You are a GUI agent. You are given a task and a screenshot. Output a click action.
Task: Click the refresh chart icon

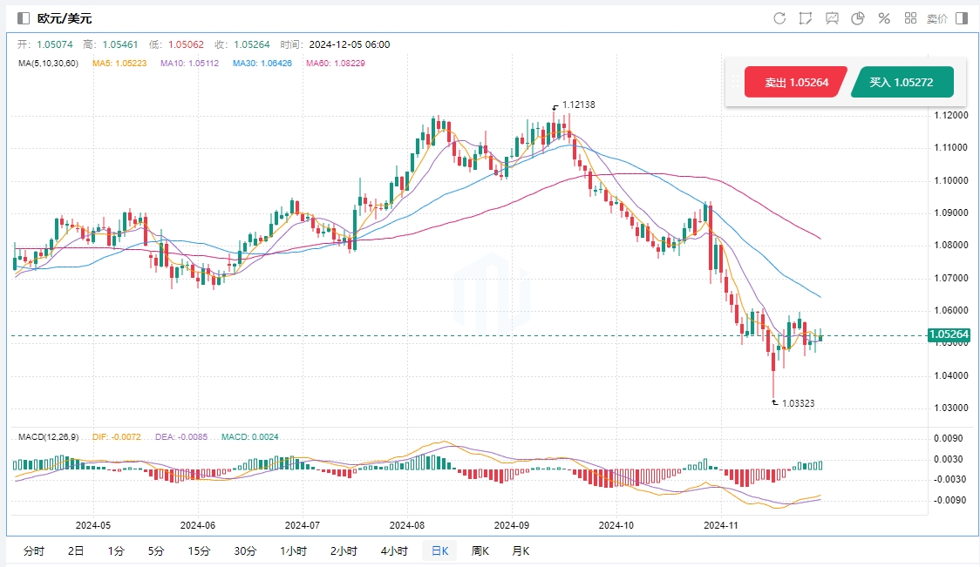pos(779,18)
